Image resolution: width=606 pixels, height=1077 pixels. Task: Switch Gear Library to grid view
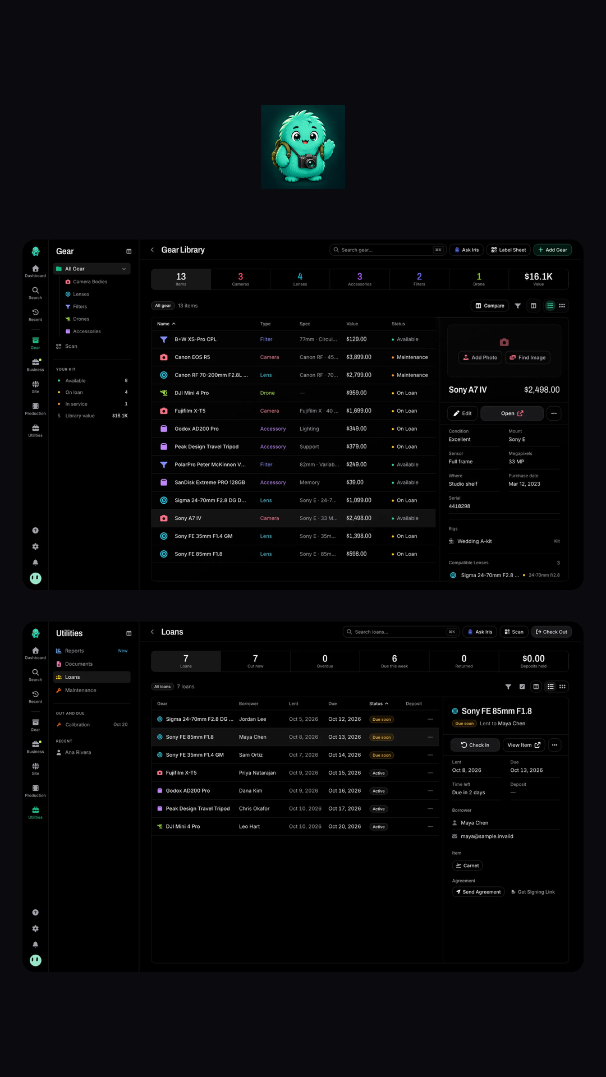[562, 306]
